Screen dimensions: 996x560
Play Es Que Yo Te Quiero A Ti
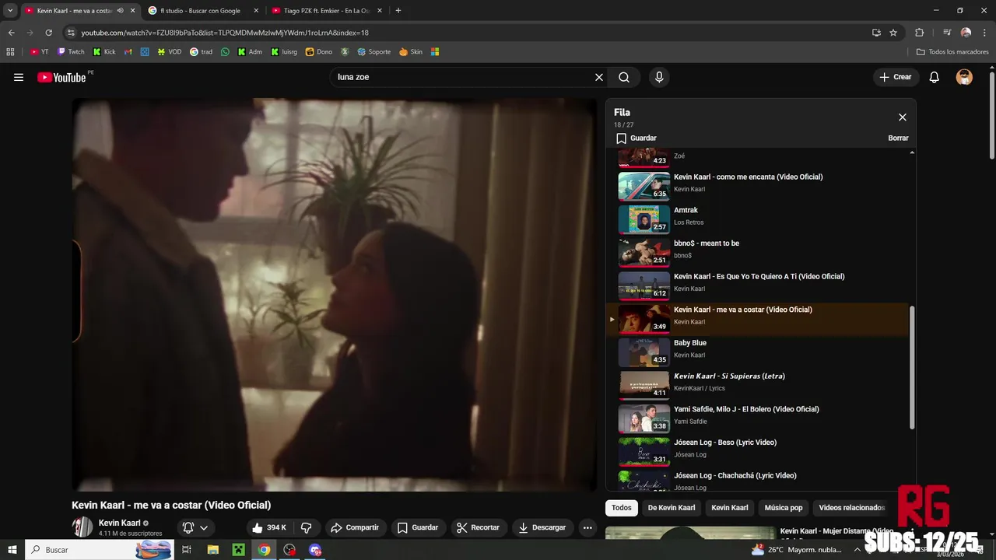pos(756,285)
